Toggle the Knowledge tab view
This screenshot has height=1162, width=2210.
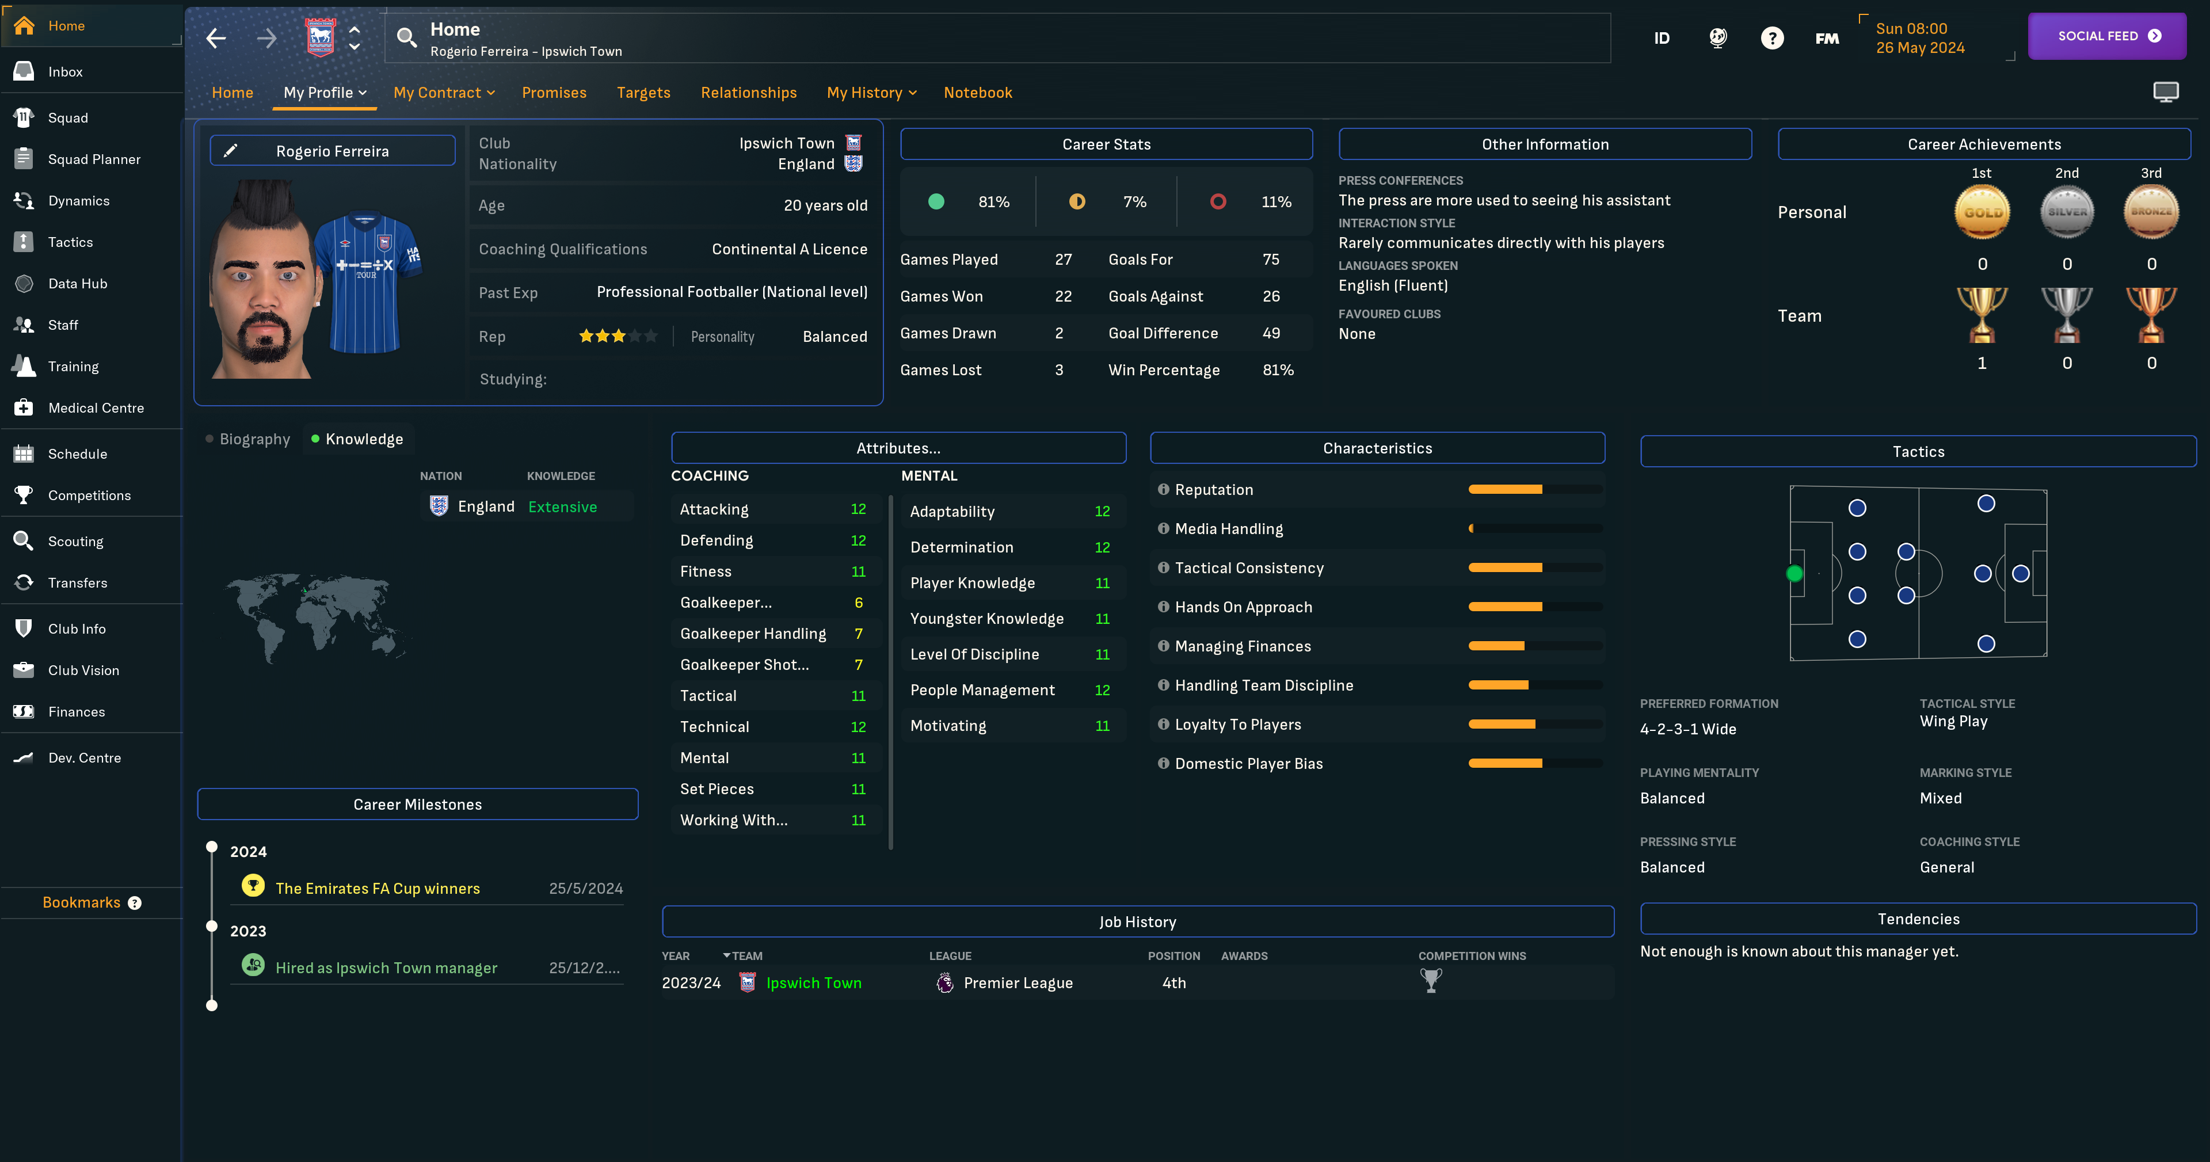pyautogui.click(x=363, y=439)
